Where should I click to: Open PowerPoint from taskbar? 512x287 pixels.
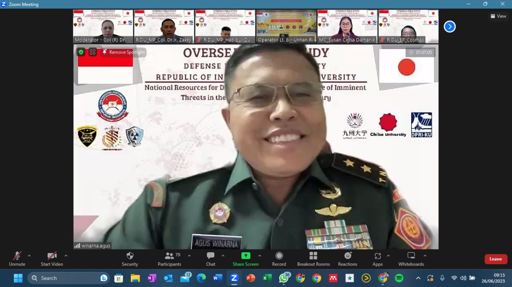251,278
